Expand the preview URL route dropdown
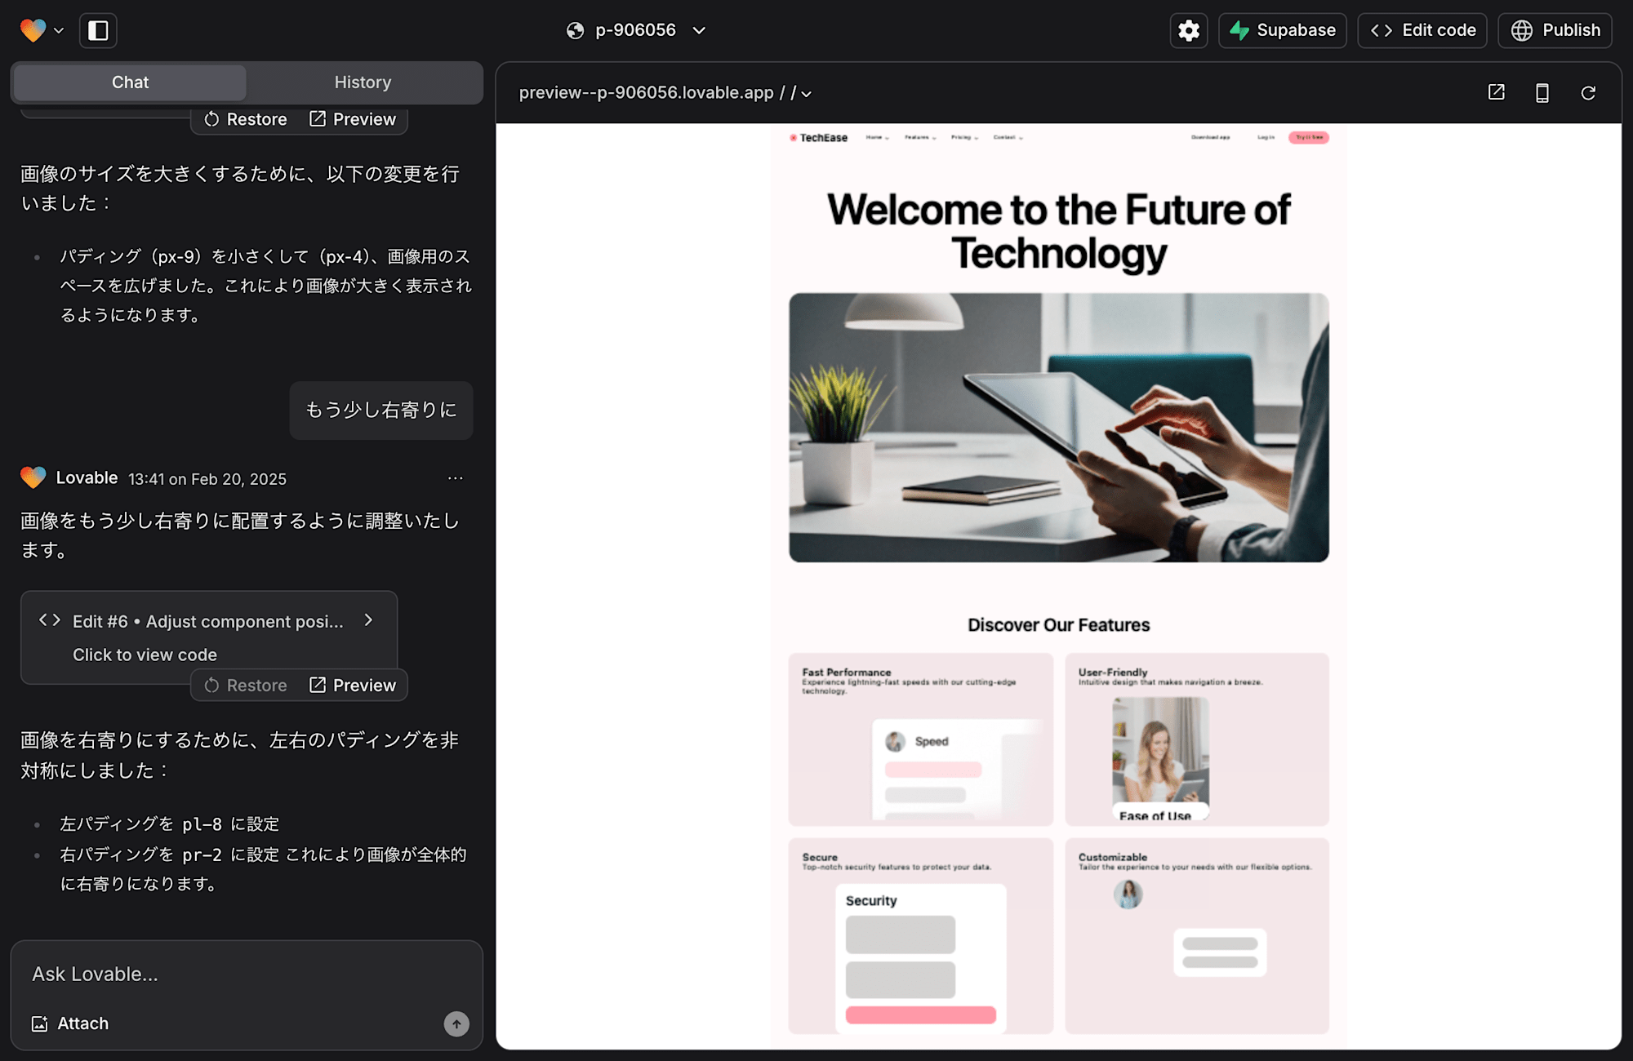Image resolution: width=1633 pixels, height=1061 pixels. 806,94
